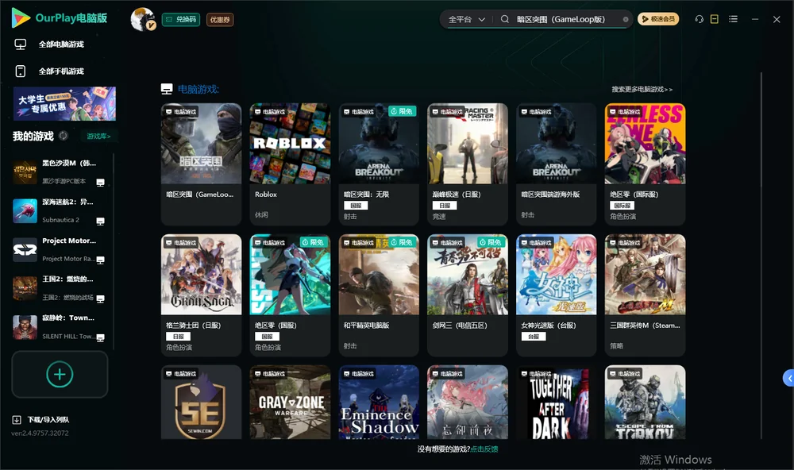Screen dimensions: 794x470
Task: Select Project Motor in my games list
Action: click(60, 249)
